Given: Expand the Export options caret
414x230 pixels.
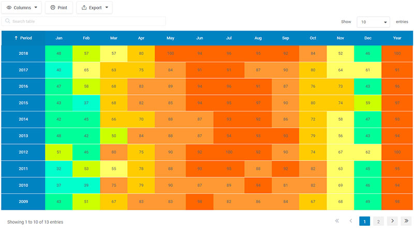Looking at the screenshot, I should (106, 8).
